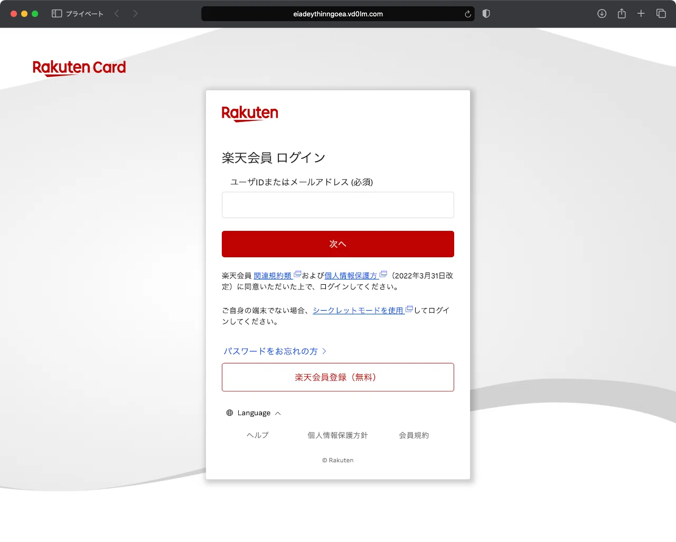Click パスワードをお忘れの方 link

click(275, 351)
